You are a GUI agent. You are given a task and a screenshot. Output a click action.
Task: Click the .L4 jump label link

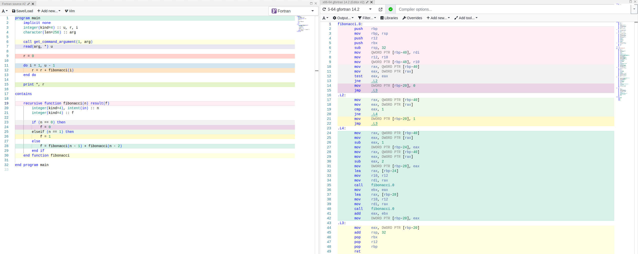click(x=374, y=114)
